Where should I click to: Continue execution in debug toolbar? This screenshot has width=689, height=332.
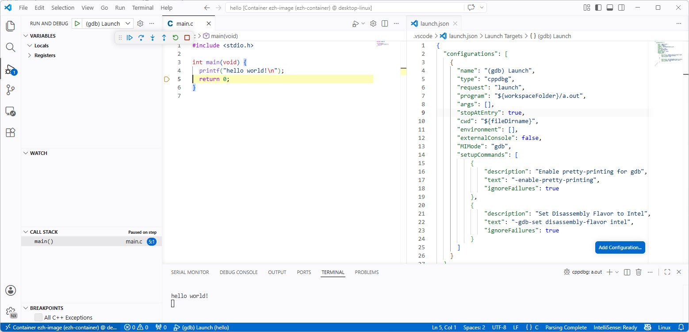click(130, 38)
